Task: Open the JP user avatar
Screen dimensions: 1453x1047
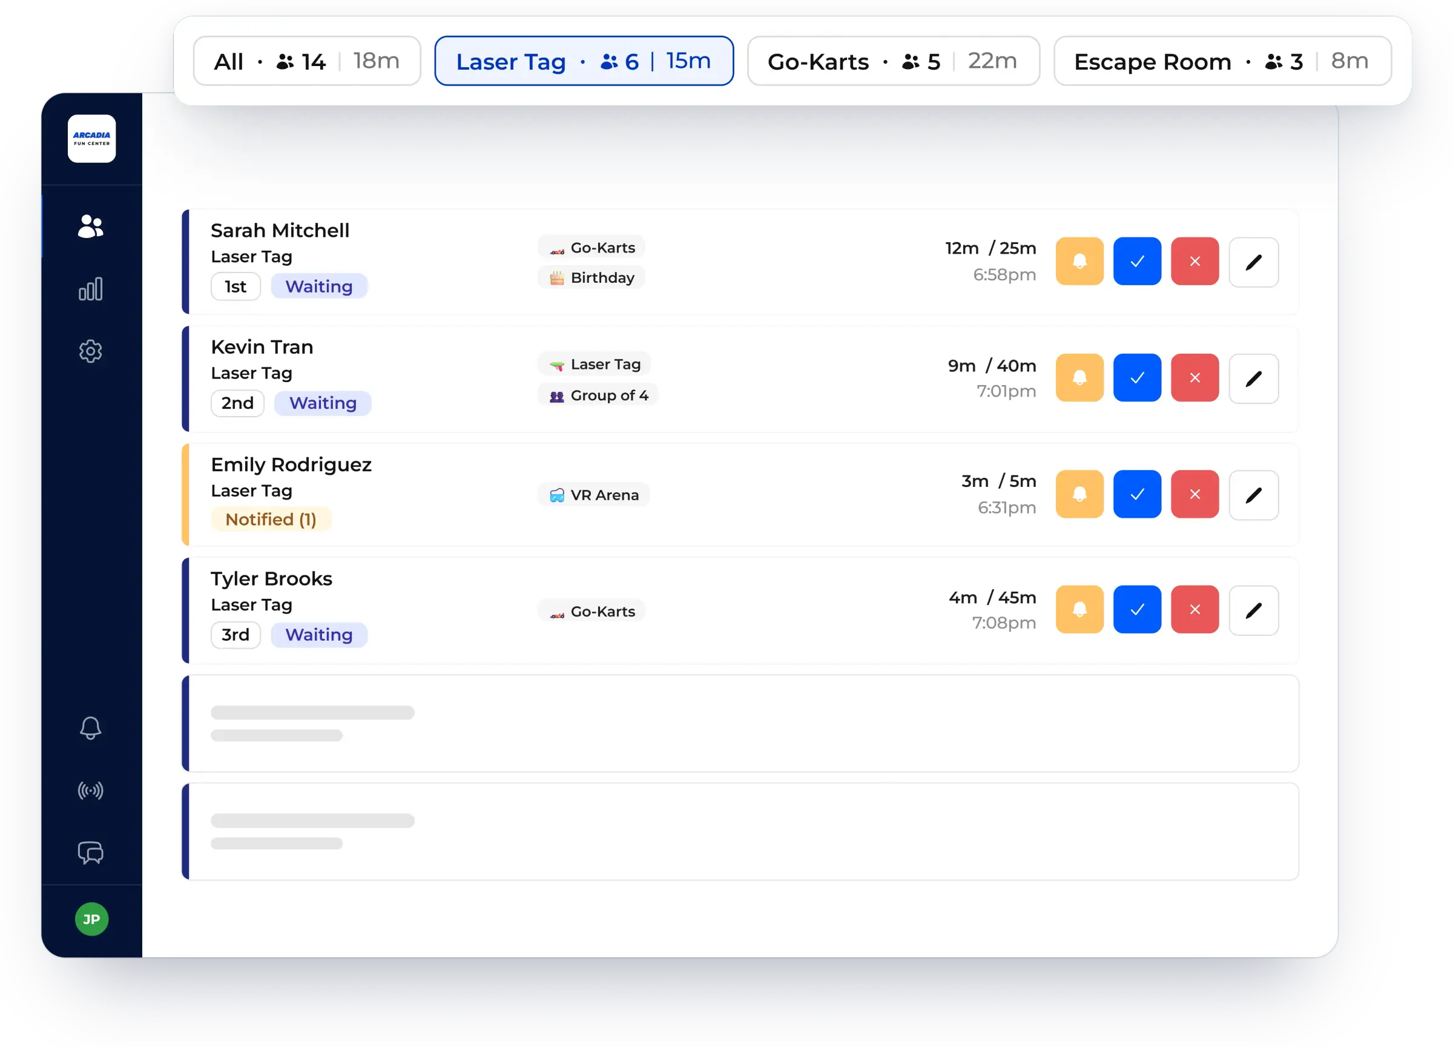Action: coord(91,919)
